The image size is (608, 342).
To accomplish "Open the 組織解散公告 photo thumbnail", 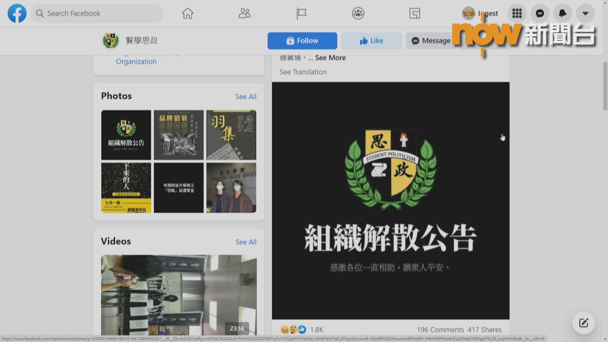I will 126,135.
